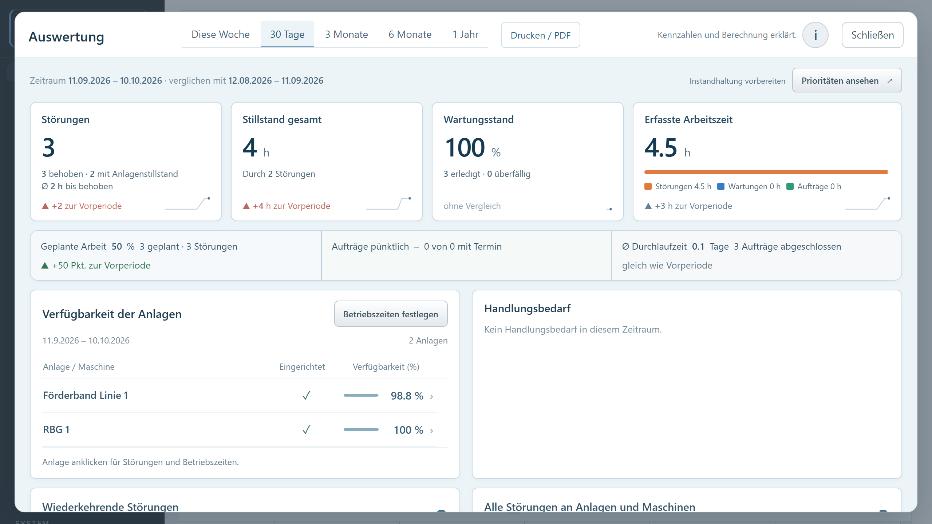
Task: Click the Erfasste Arbeitszeit trend sparkline
Action: 868,203
